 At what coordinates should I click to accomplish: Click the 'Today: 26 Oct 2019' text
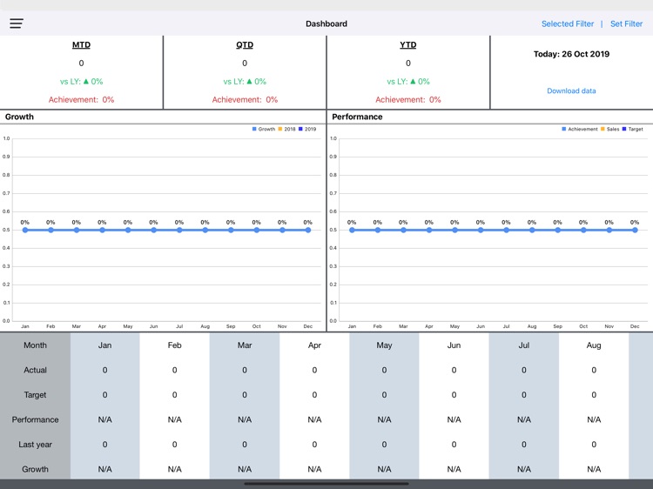[571, 54]
